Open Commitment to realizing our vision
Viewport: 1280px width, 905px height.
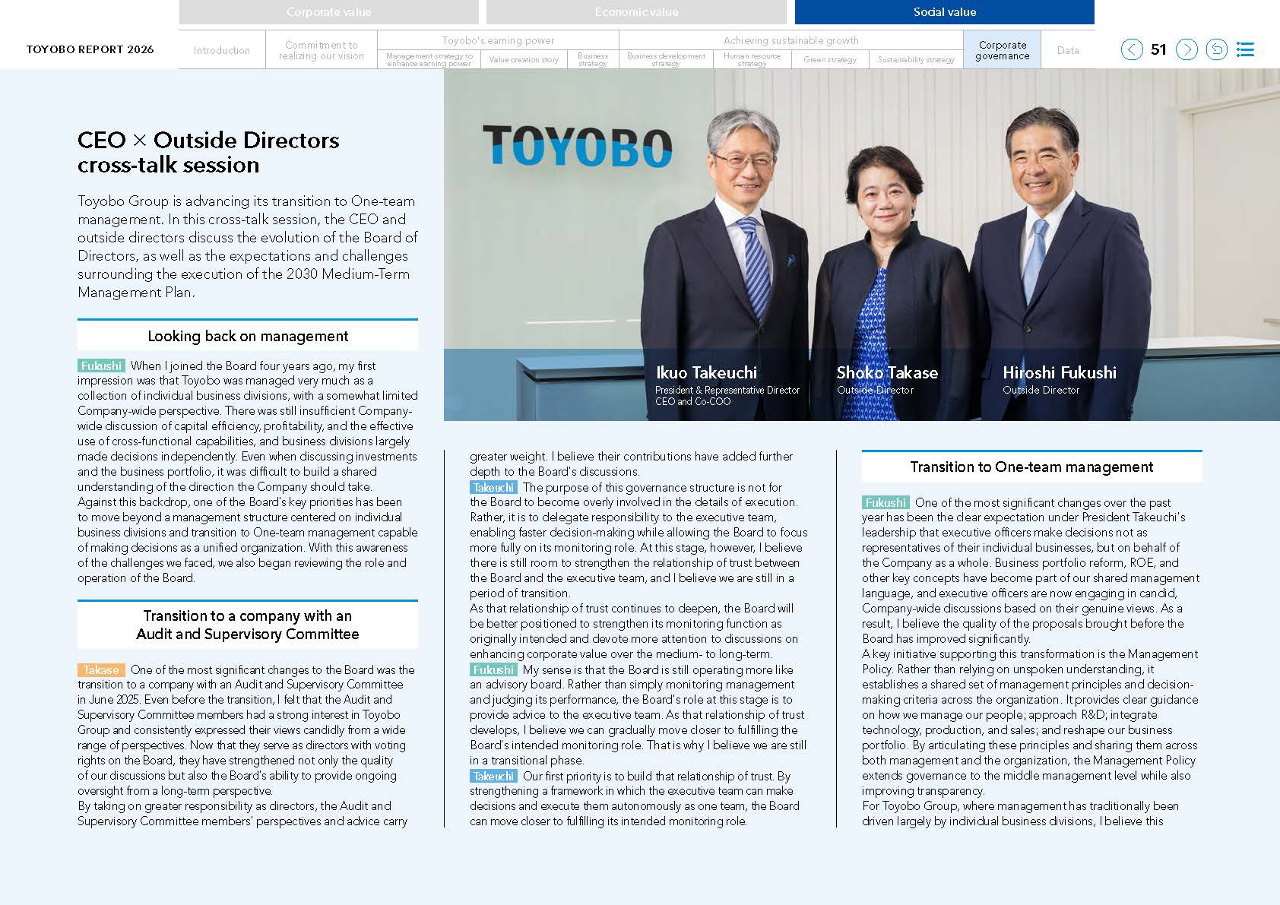click(x=322, y=50)
